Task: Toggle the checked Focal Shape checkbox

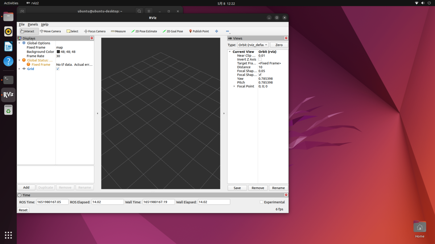Action: (x=260, y=75)
